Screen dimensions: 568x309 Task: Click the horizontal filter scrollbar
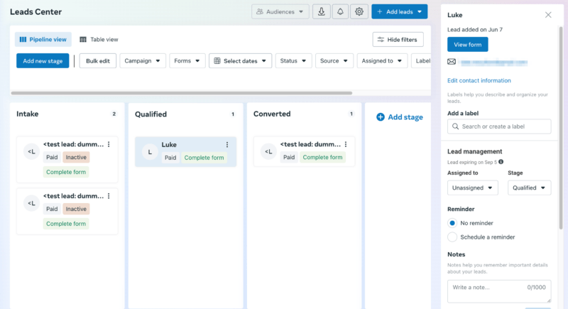pyautogui.click(x=182, y=93)
